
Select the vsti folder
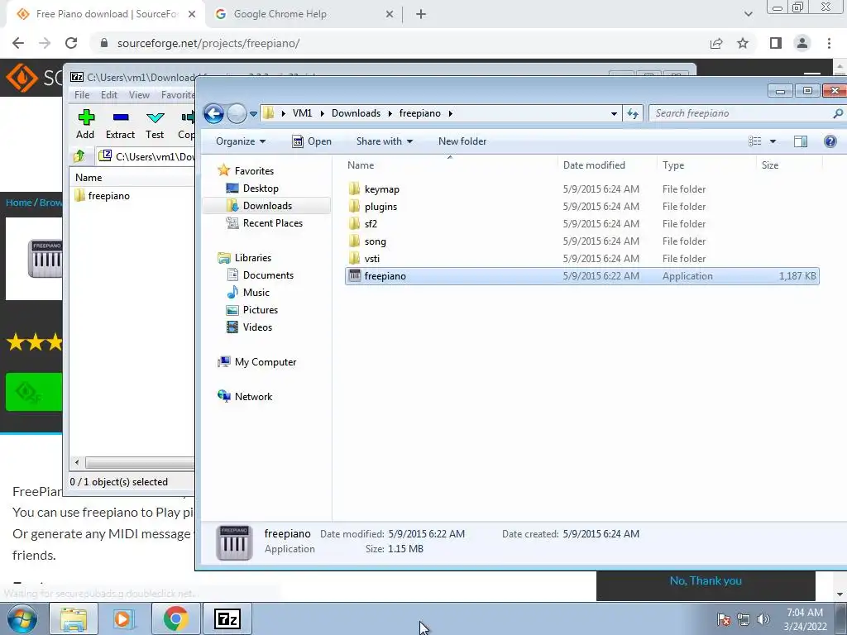(371, 259)
